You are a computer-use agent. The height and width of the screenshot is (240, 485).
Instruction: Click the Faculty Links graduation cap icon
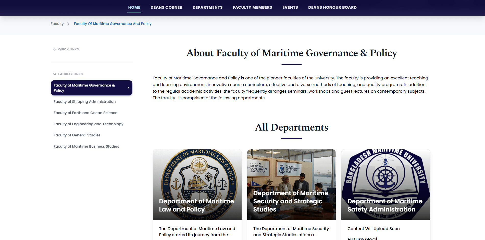coord(55,74)
